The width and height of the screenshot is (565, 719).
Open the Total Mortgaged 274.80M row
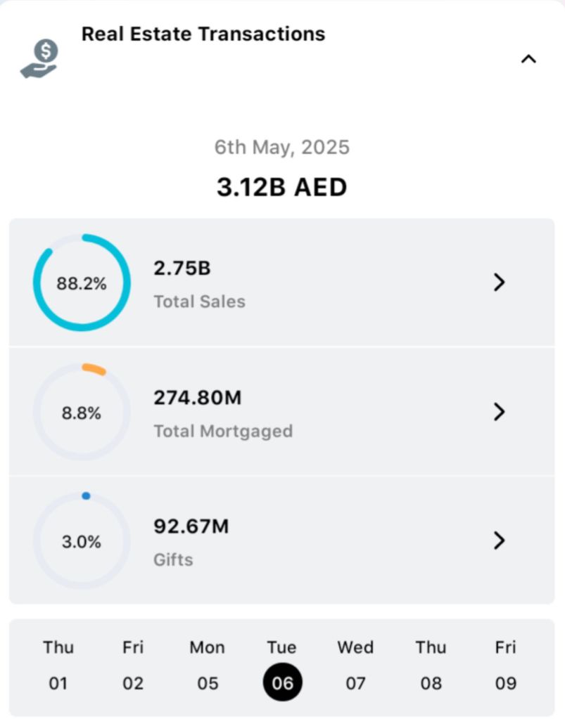pos(281,413)
